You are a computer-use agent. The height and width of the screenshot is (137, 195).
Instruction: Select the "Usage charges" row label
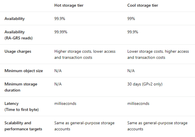click(x=18, y=51)
